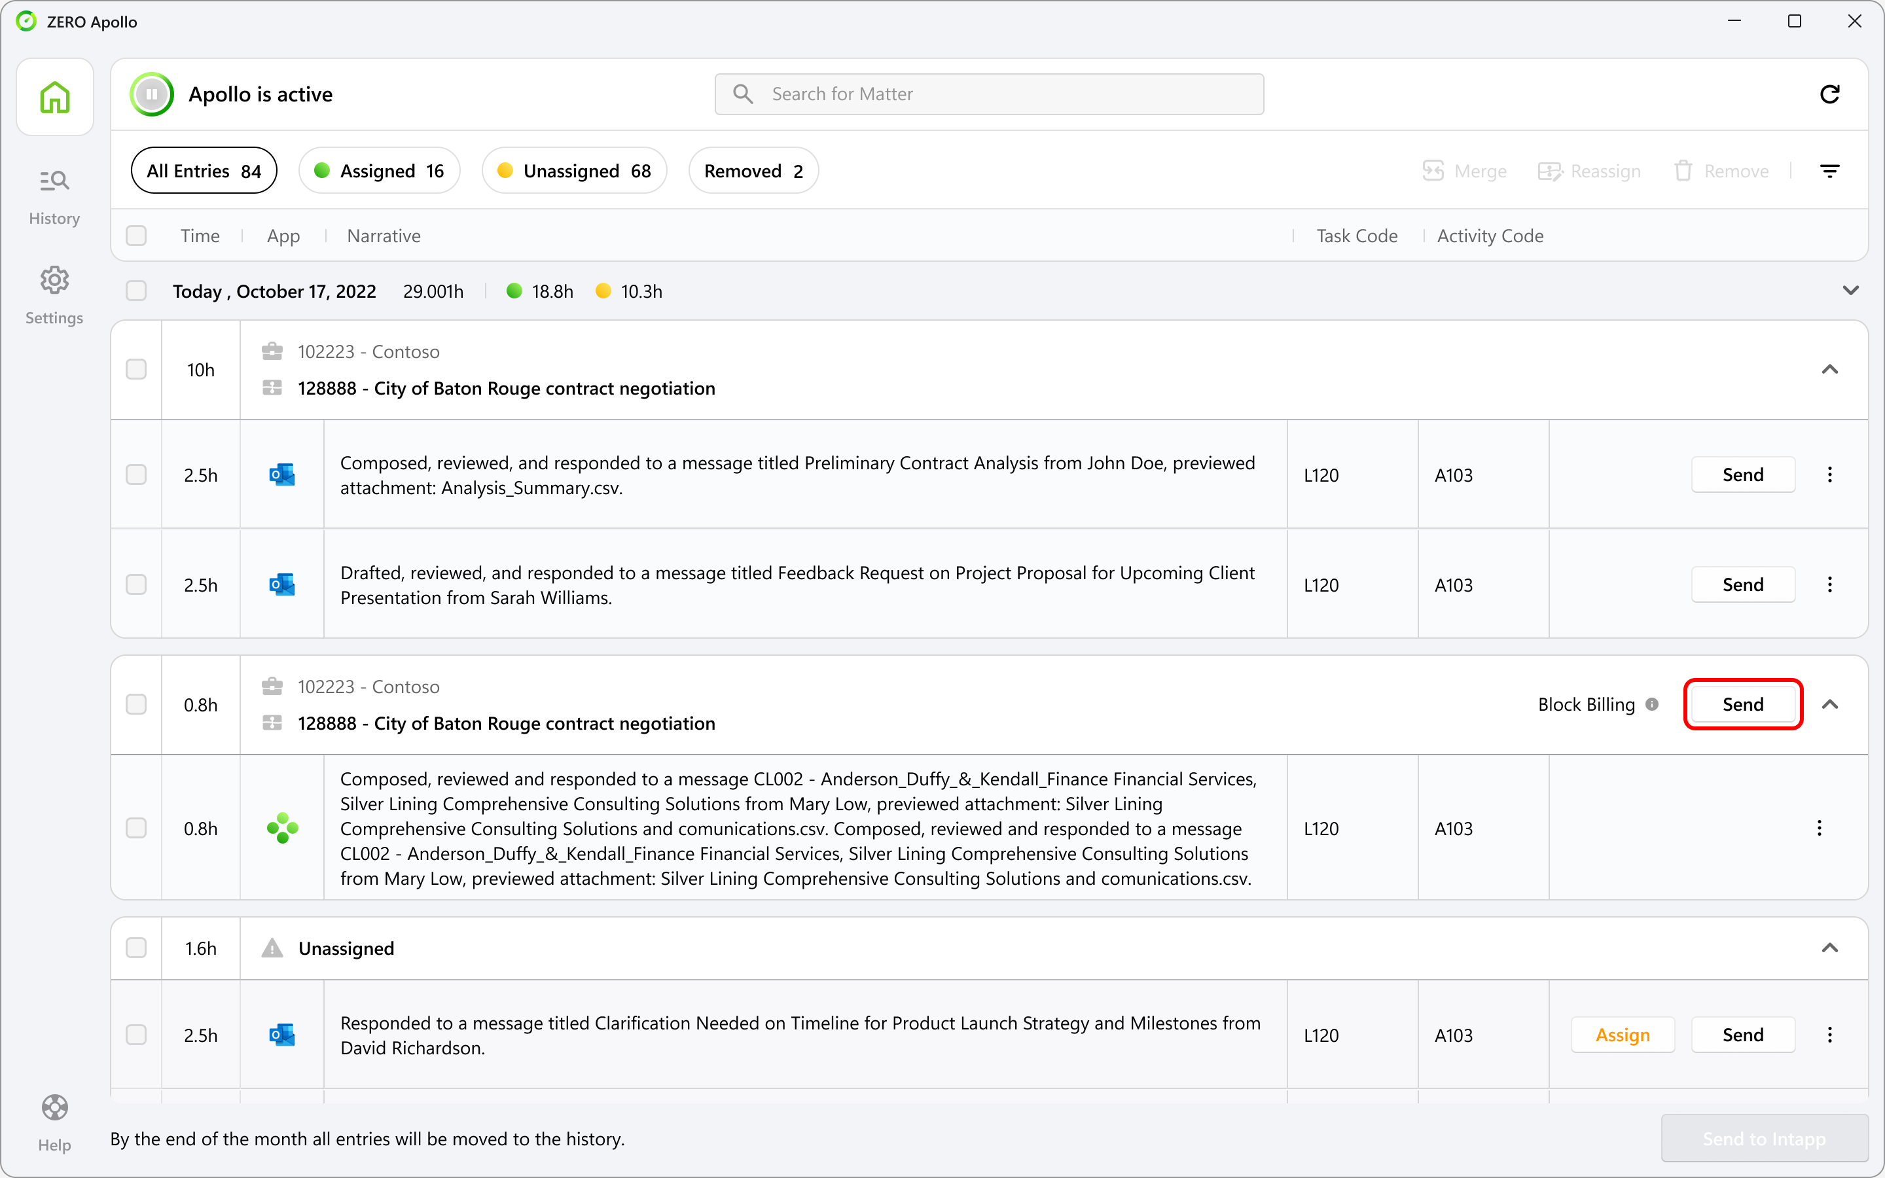Click the green app icon of Mary Low entry
The width and height of the screenshot is (1885, 1178).
(282, 827)
